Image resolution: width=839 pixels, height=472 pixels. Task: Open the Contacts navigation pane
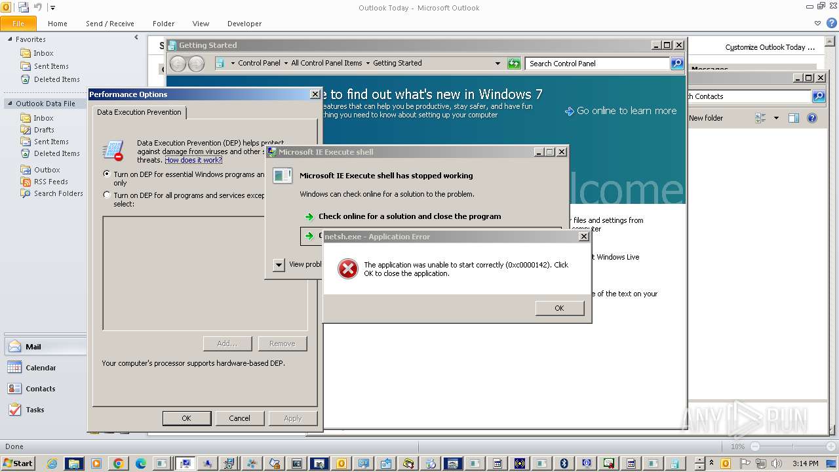(45, 389)
